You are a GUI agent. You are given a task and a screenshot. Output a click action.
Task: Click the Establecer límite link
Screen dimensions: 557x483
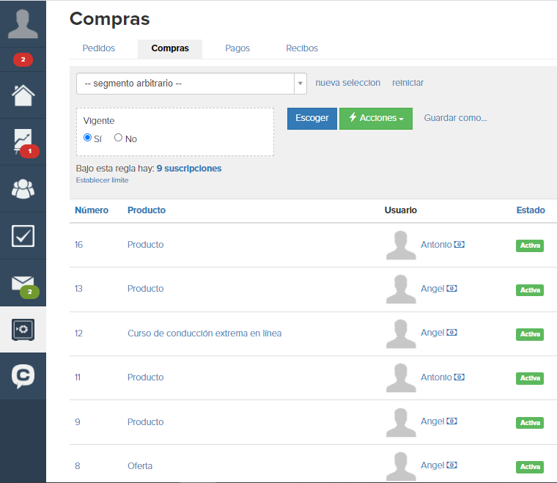103,180
